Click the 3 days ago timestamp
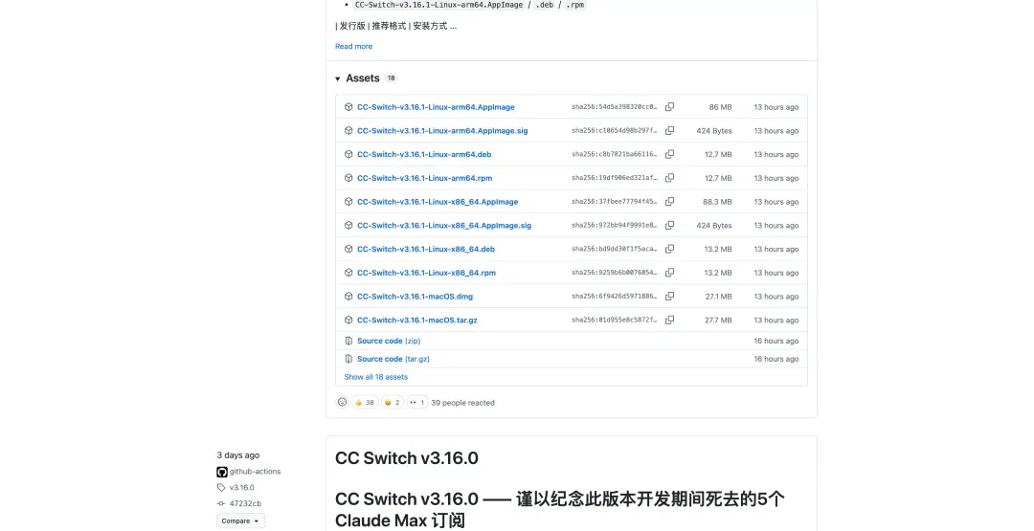Screen dimensions: 1034x531 click(x=238, y=455)
